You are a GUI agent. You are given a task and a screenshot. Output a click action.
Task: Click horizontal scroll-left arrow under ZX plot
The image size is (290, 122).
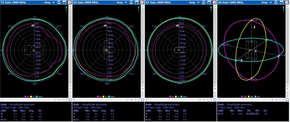click(74, 99)
